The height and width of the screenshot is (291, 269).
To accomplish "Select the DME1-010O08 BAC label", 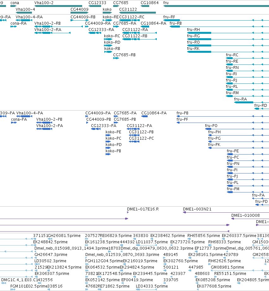I will 245,215.
